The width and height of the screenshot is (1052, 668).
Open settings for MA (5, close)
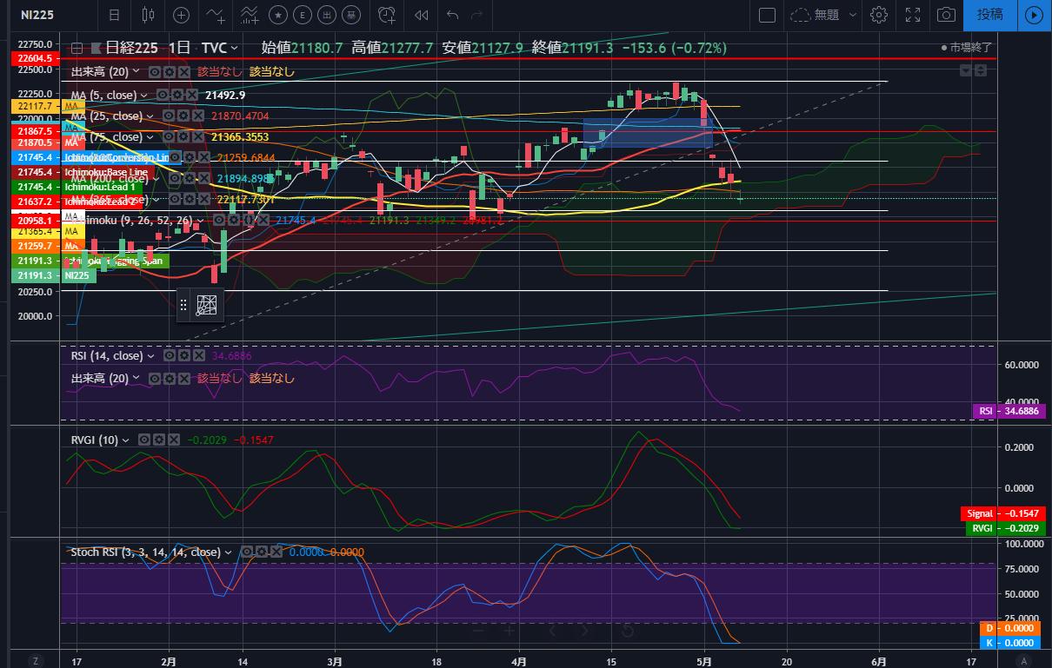(x=179, y=95)
